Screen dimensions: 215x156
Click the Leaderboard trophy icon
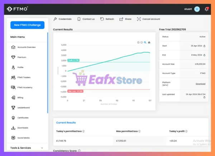click(13, 108)
